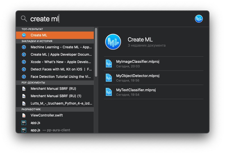225x154 pixels.
Task: Select the Create ML top result
Action: 55,35
